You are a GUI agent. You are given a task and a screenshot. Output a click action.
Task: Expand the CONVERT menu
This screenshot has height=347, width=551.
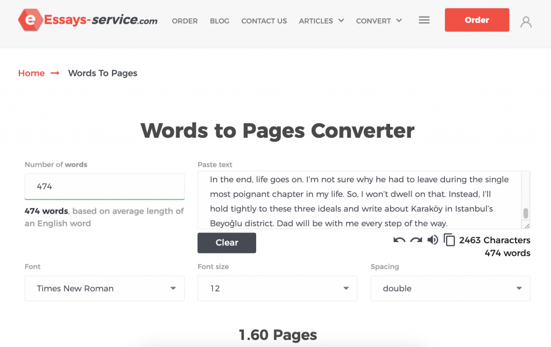[x=379, y=21]
